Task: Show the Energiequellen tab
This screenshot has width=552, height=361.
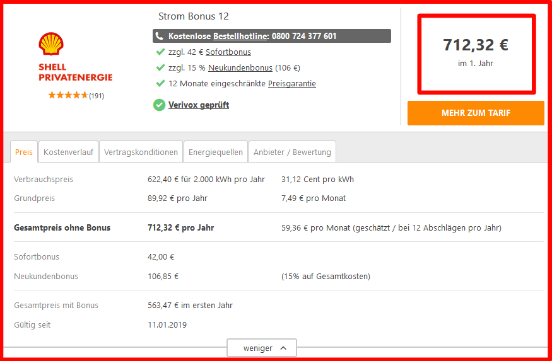Action: pos(216,152)
